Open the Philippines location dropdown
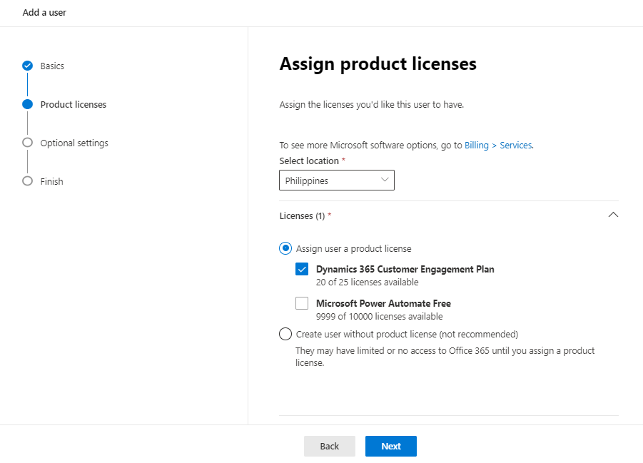The width and height of the screenshot is (643, 463). pos(337,180)
